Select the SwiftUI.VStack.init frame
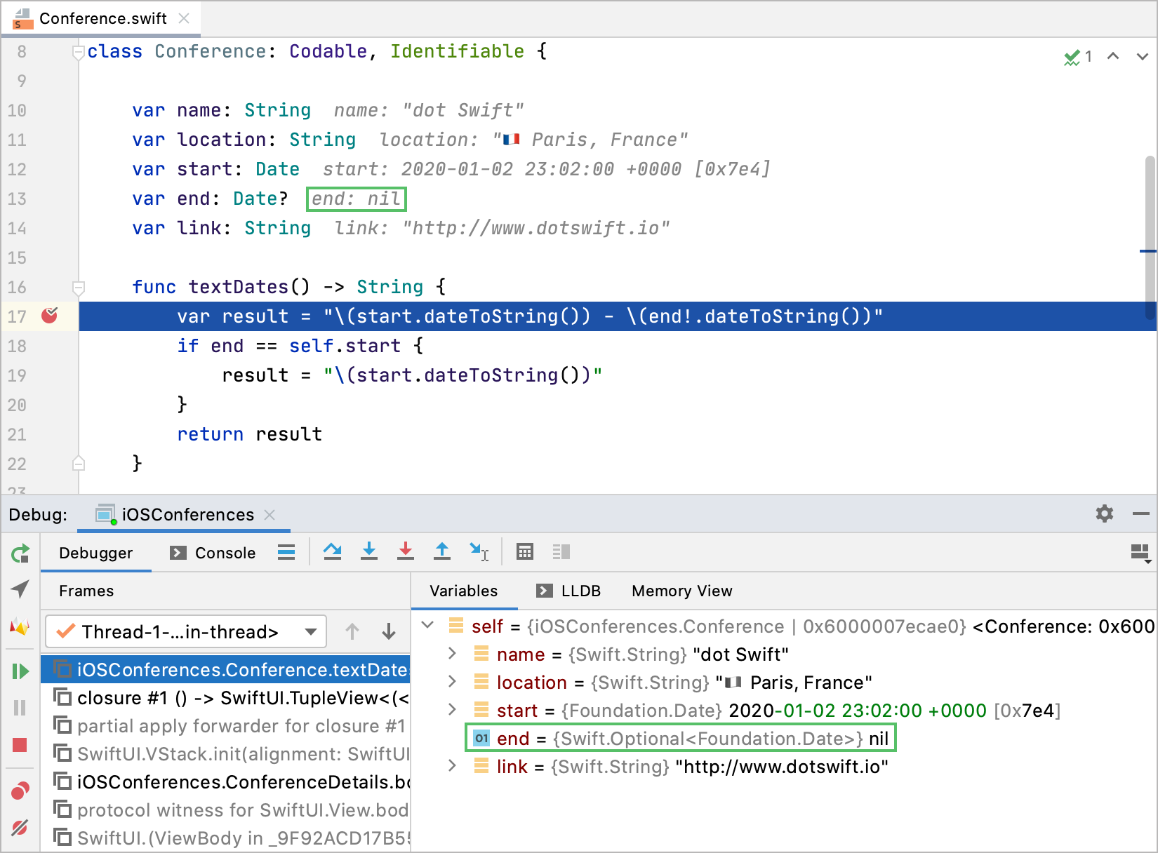Viewport: 1158px width, 853px height. point(226,754)
